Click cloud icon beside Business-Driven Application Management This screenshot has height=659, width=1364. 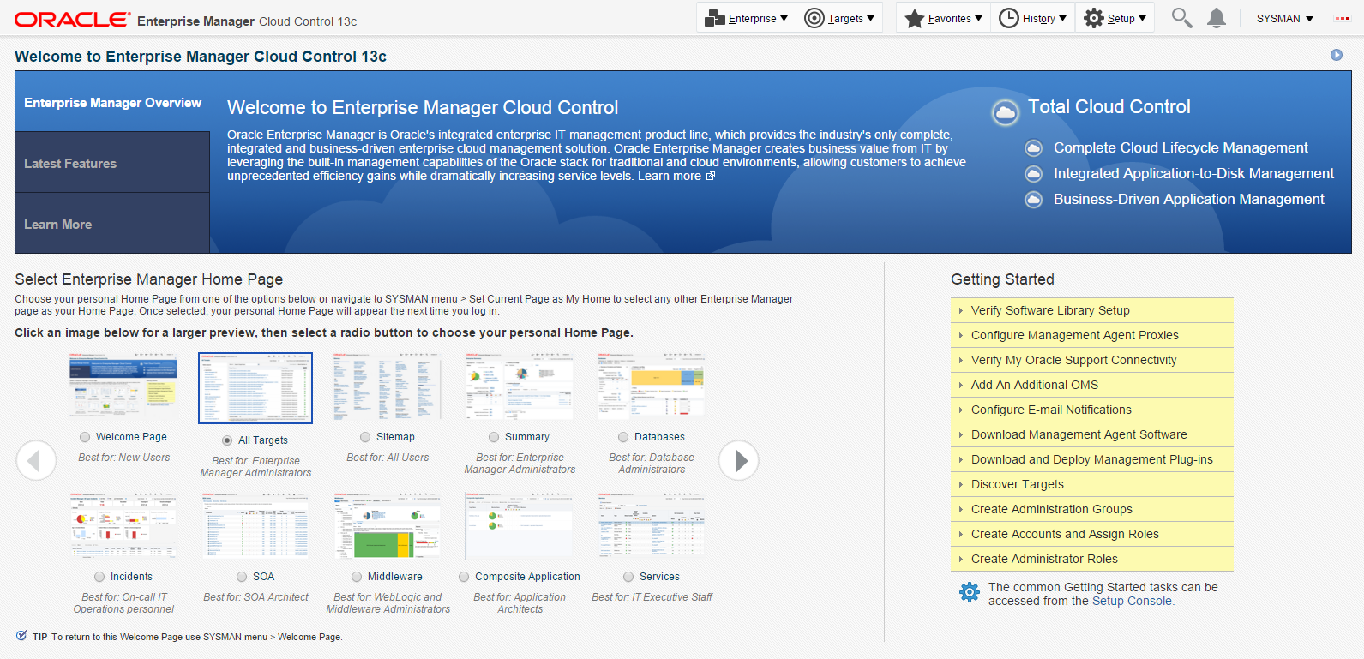click(1034, 200)
